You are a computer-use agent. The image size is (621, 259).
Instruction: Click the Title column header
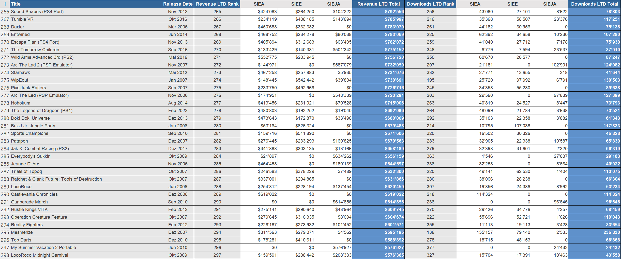(16, 4)
